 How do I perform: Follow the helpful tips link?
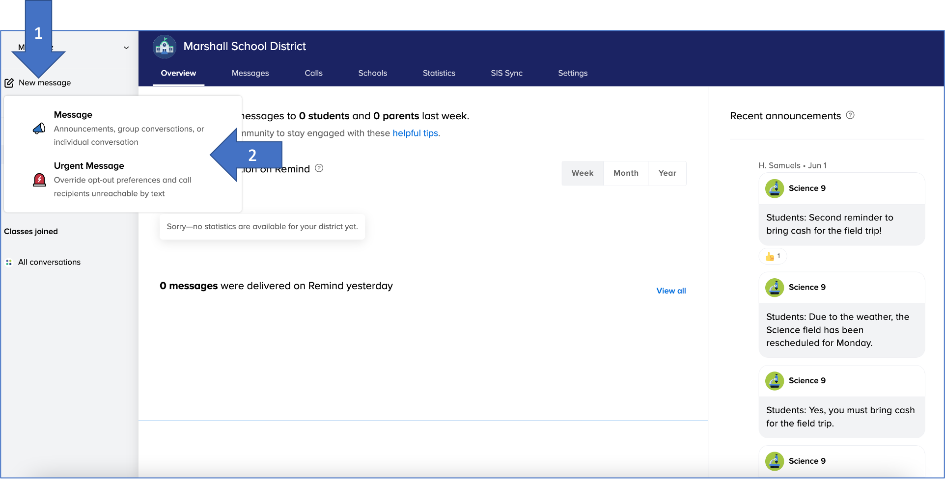click(416, 133)
